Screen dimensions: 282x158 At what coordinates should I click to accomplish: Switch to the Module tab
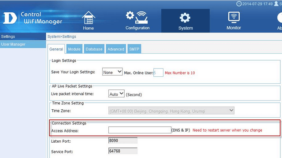coord(74,49)
